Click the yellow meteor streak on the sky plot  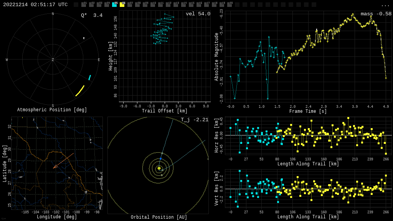80,91
